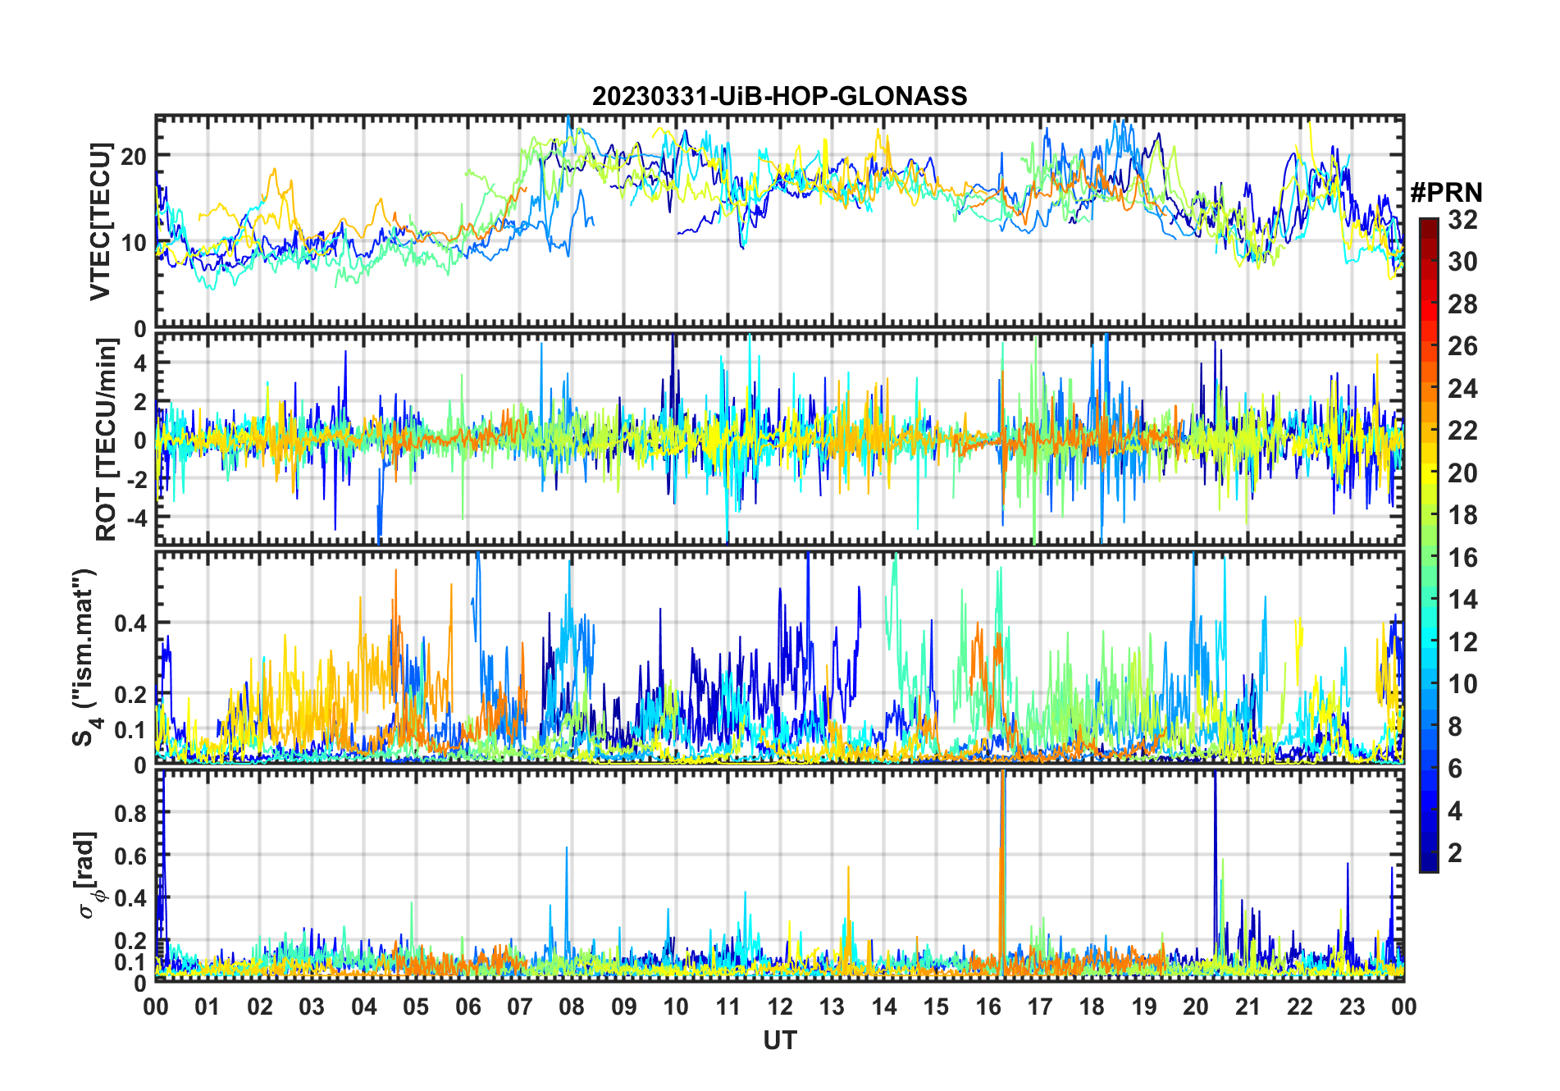Viewport: 1560px width, 1091px height.
Task: Click the ROT [TECU/min] axis label
Action: tap(107, 439)
